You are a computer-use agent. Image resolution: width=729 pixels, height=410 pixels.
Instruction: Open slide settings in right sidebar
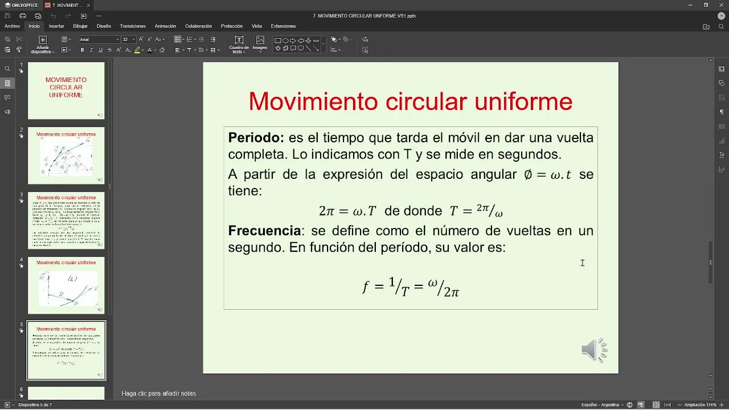coord(722,69)
